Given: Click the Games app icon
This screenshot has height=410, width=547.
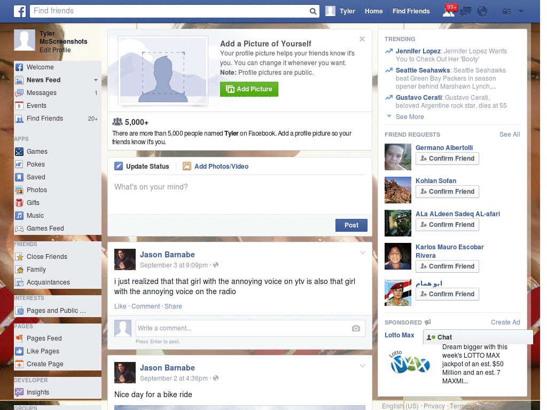Looking at the screenshot, I should coord(19,152).
